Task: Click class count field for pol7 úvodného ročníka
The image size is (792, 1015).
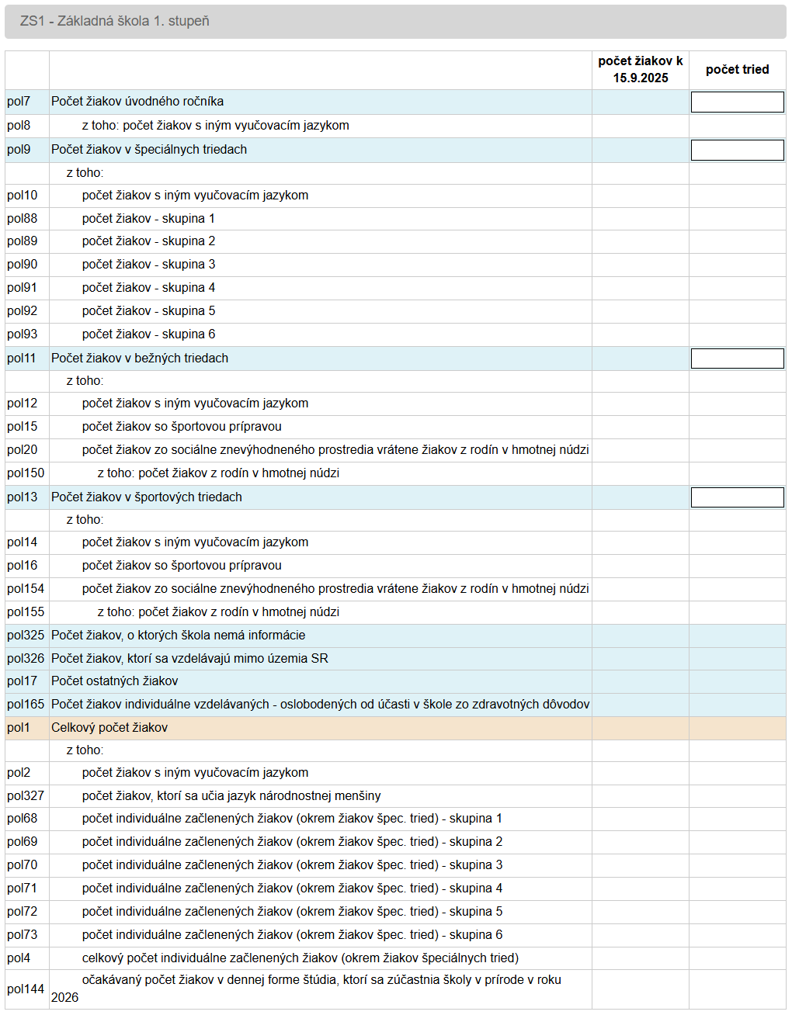Action: pyautogui.click(x=737, y=102)
